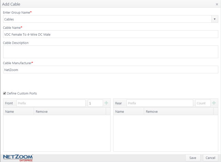
Task: Click the Name column header in Rear table
Action: pyautogui.click(x=129, y=111)
